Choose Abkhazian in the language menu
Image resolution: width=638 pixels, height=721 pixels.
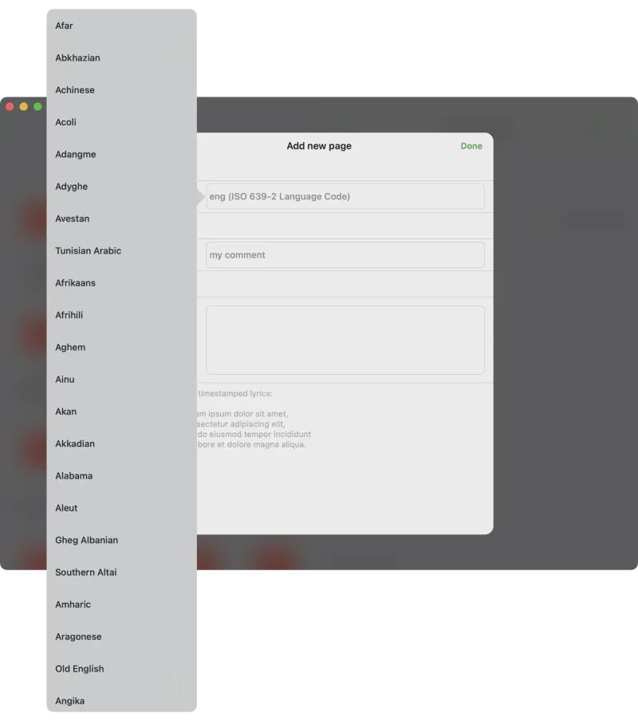coord(77,58)
